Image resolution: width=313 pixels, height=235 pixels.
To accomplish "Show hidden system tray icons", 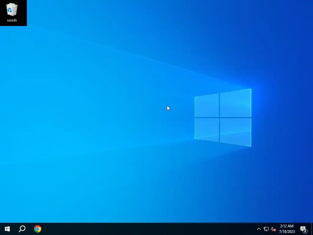I will coord(259,229).
